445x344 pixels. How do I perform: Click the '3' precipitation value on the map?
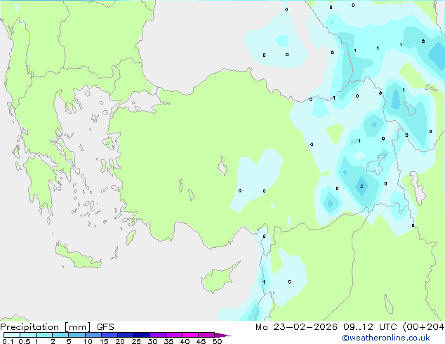pyautogui.click(x=361, y=187)
